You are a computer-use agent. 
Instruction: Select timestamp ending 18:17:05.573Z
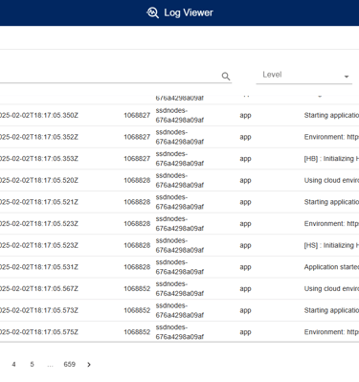coord(39,310)
